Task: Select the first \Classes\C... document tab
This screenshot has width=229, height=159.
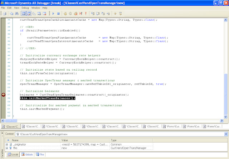Action: tap(11, 127)
